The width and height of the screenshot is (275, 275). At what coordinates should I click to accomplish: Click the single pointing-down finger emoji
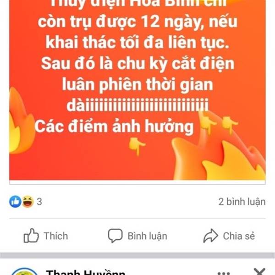point(137,146)
